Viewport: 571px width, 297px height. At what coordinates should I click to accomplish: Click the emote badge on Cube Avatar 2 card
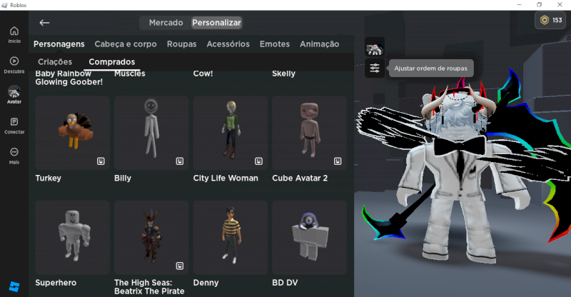(x=338, y=161)
